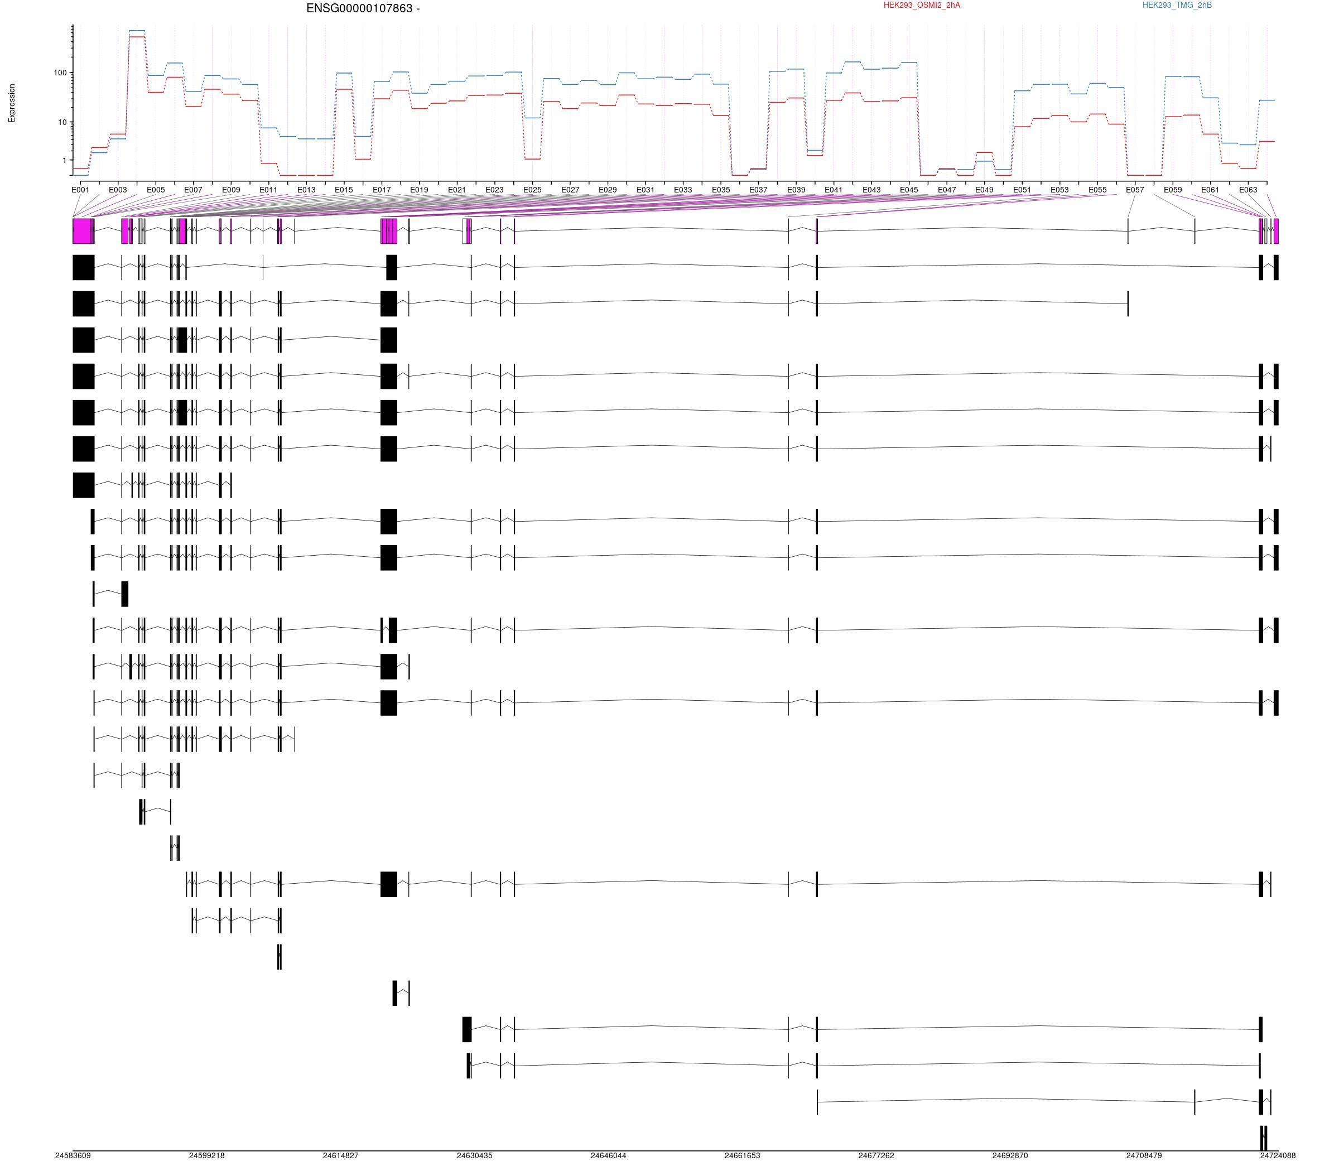The image size is (1339, 1166).
Task: Click exon bin label E051
Action: [1022, 190]
